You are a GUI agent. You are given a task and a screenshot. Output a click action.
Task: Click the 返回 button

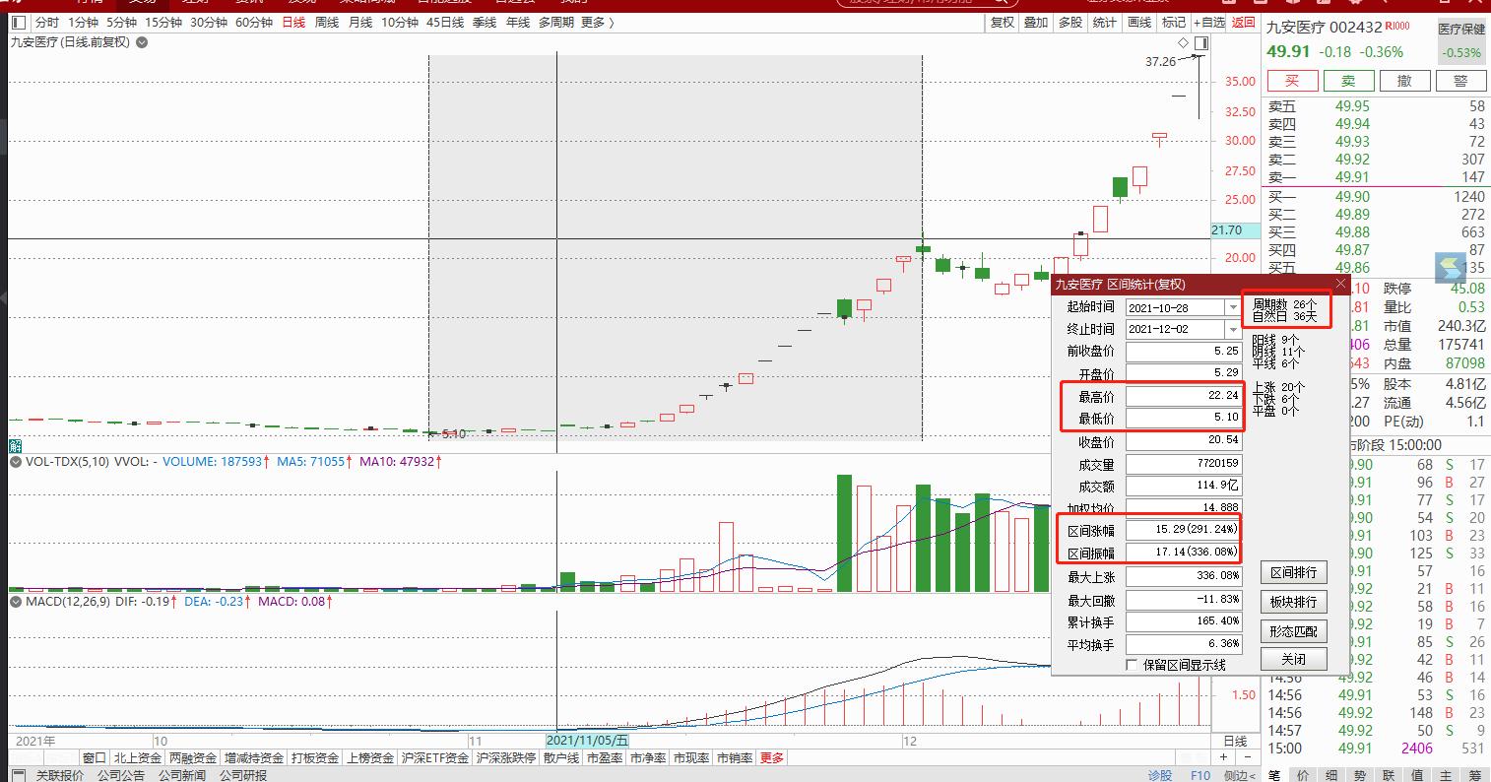tap(1244, 23)
